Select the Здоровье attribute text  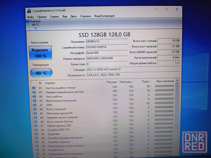pyautogui.click(x=54, y=134)
